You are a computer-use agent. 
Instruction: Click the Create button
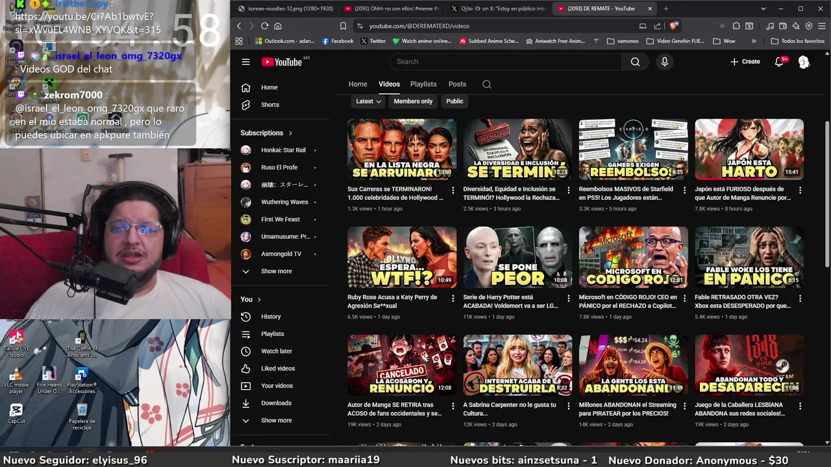(x=745, y=62)
